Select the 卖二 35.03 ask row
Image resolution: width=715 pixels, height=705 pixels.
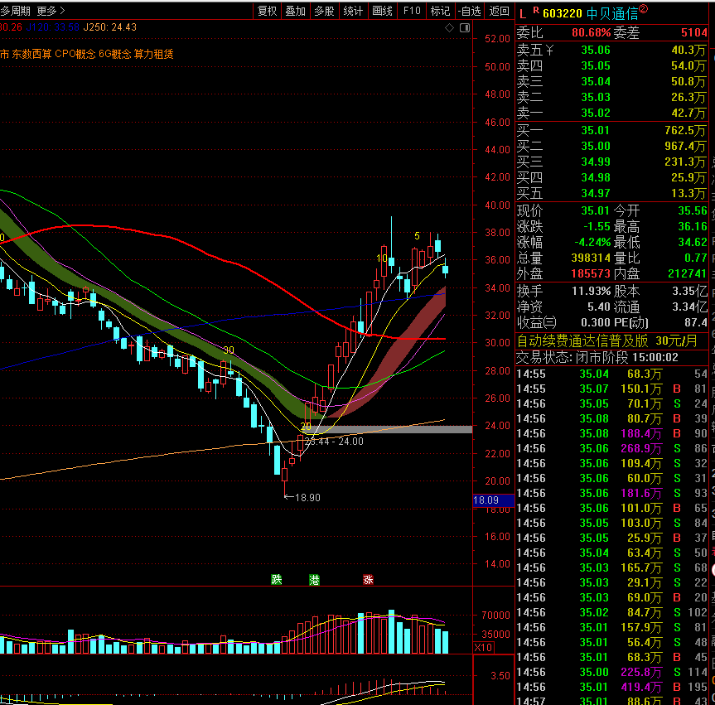pyautogui.click(x=611, y=98)
